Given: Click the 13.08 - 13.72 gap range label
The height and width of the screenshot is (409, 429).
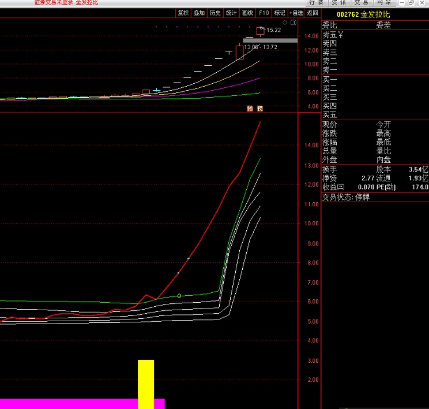Looking at the screenshot, I should (261, 47).
